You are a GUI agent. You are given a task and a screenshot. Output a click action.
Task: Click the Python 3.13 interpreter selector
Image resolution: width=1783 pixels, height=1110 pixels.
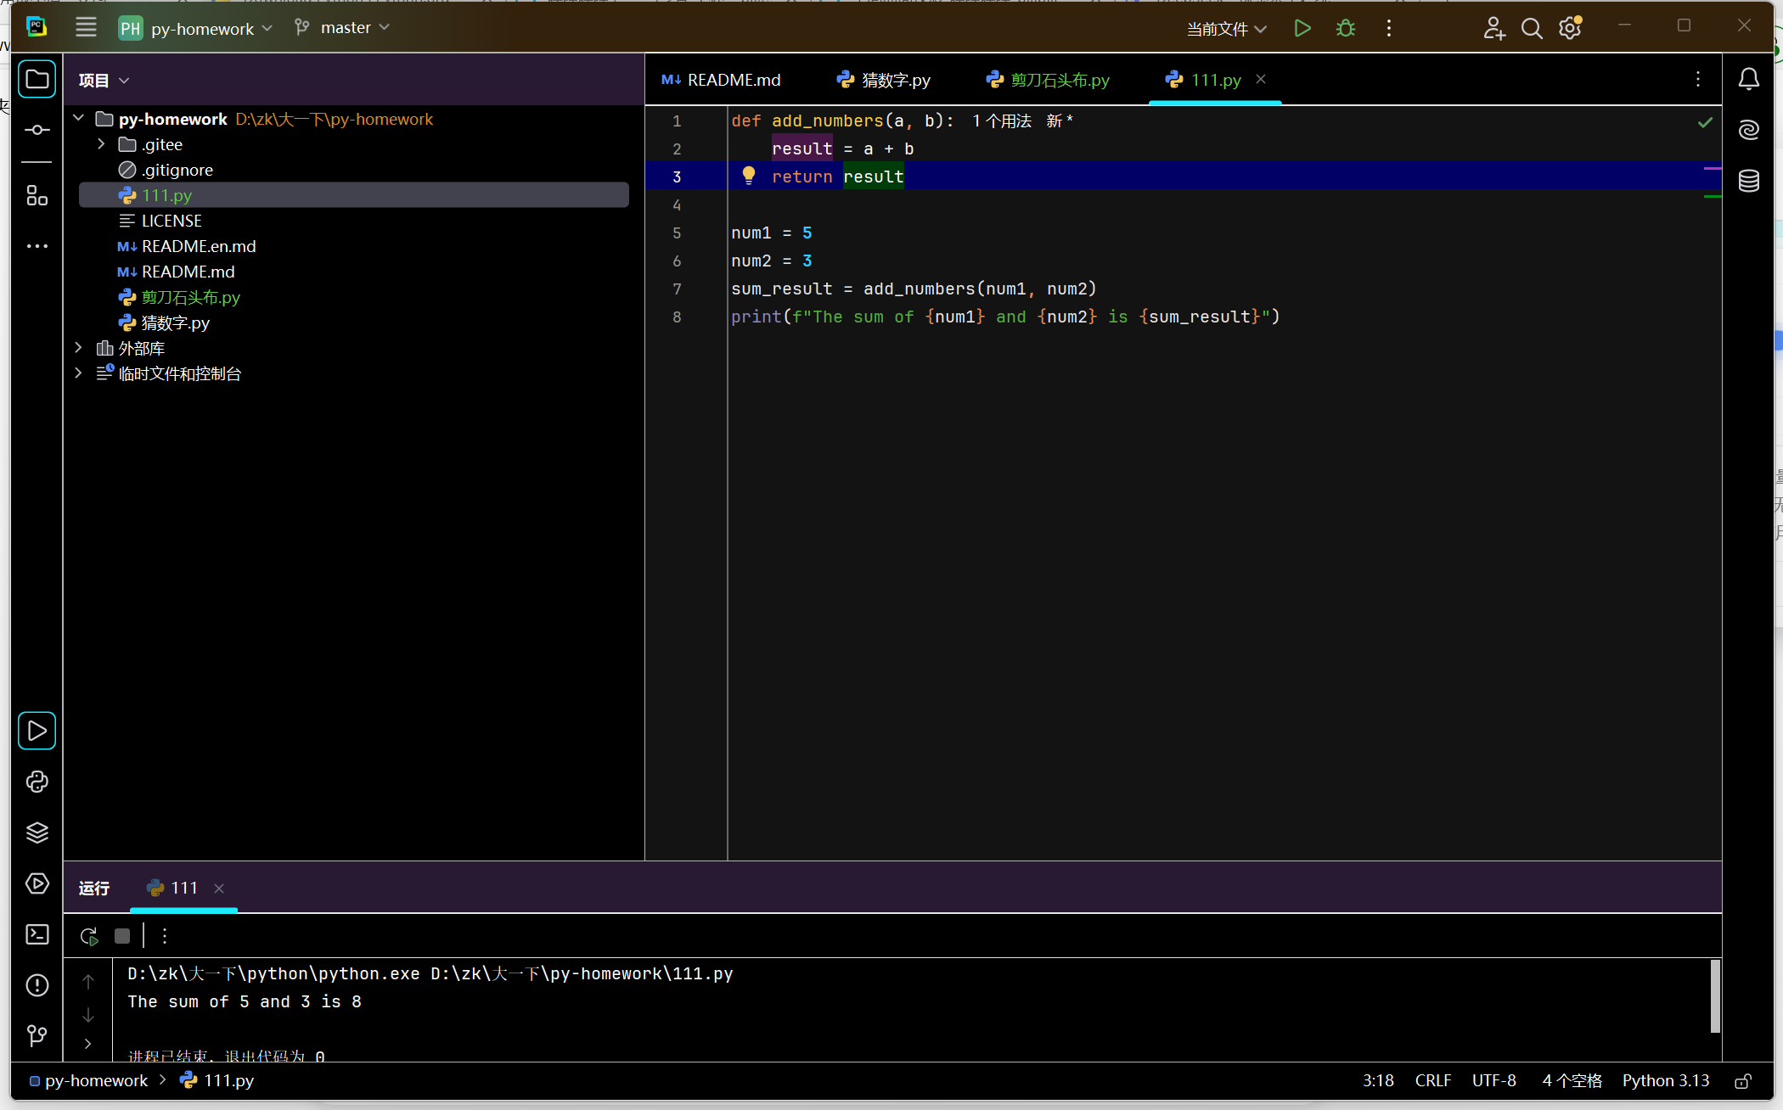[x=1665, y=1080]
